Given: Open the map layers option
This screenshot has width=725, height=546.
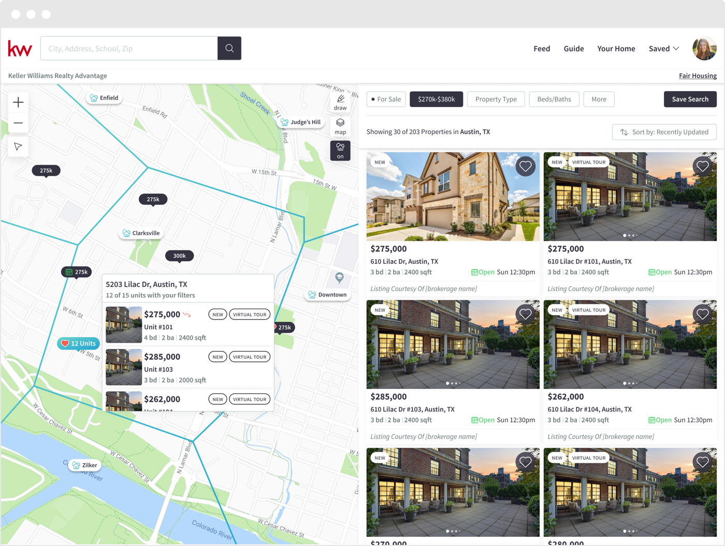Looking at the screenshot, I should [340, 127].
